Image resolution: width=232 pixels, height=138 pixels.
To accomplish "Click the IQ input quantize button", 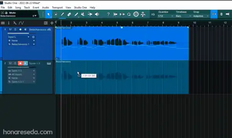I will point(153,14).
